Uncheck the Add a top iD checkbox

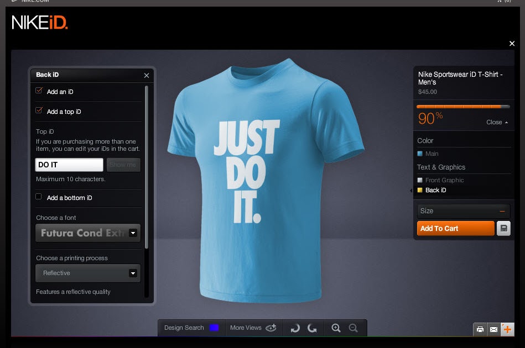click(39, 110)
